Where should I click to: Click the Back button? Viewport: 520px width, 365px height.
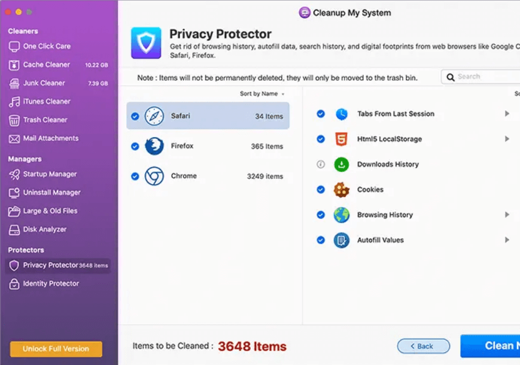(x=424, y=346)
